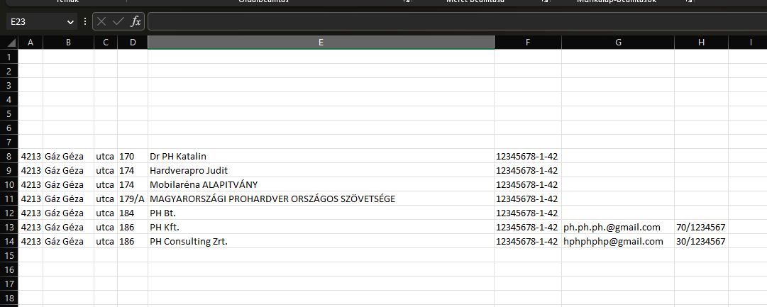Click MAGYARORSZÁGI PROHARDVER ORSZÁGOS SZÖVETSÉGE cell

(x=321, y=199)
